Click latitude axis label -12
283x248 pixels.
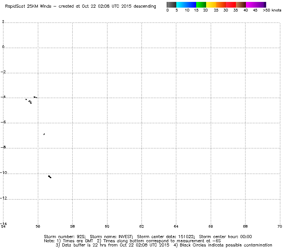point(3,198)
